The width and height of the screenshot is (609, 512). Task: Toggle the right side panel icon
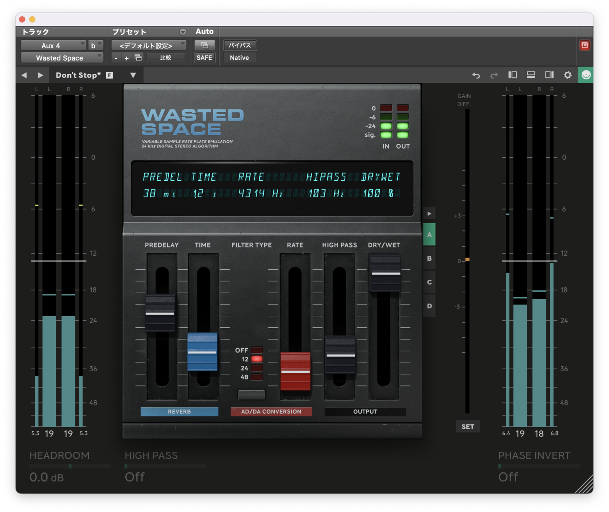tap(549, 75)
